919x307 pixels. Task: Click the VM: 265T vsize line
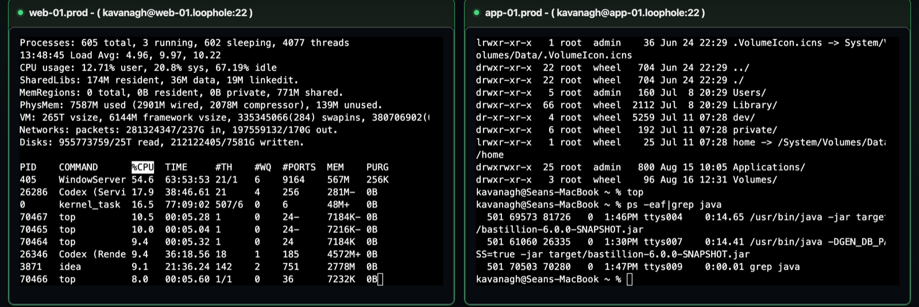(224, 118)
